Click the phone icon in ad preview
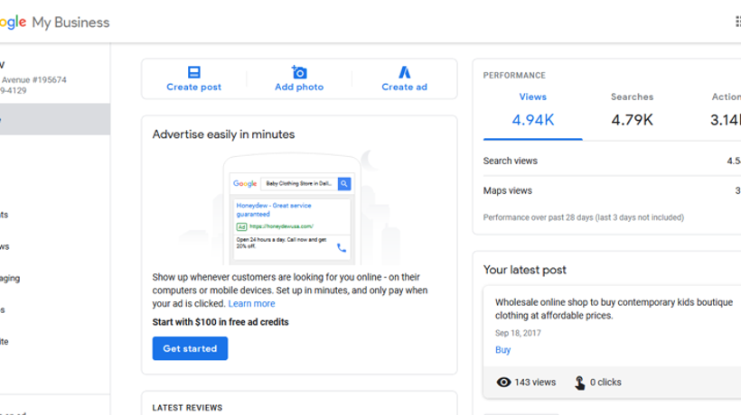741x415 pixels. (342, 247)
